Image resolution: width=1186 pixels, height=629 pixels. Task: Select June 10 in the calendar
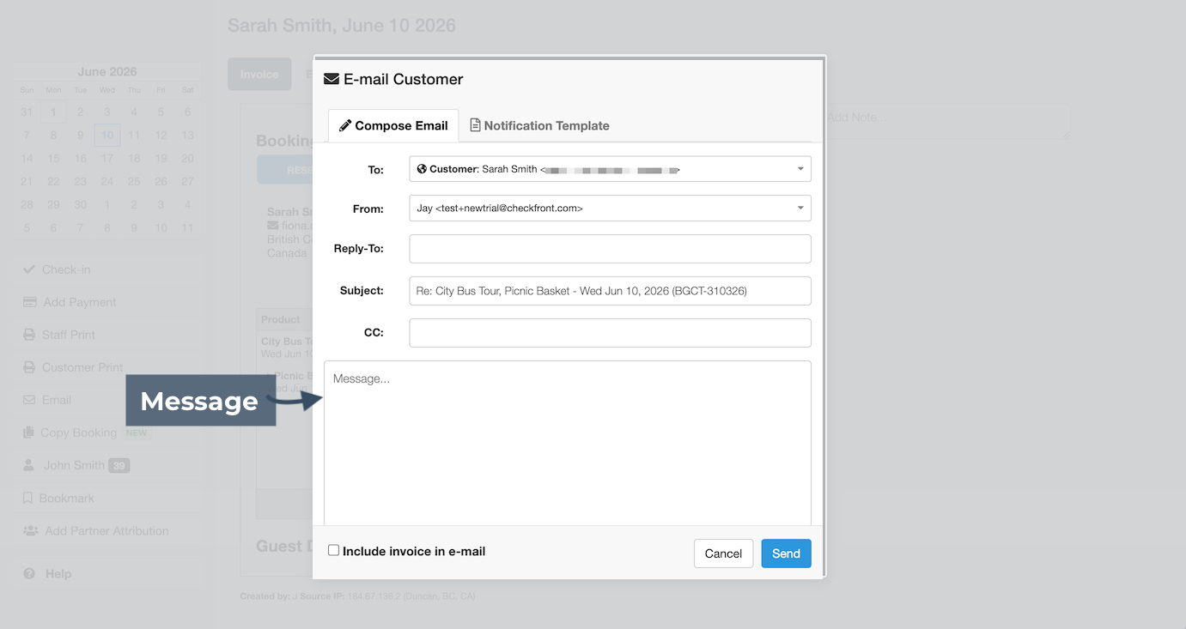tap(107, 135)
